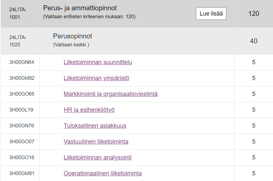Follow the Liiketoiminnan analysointi link
Viewport: 273px width, 181px height.
(98, 158)
